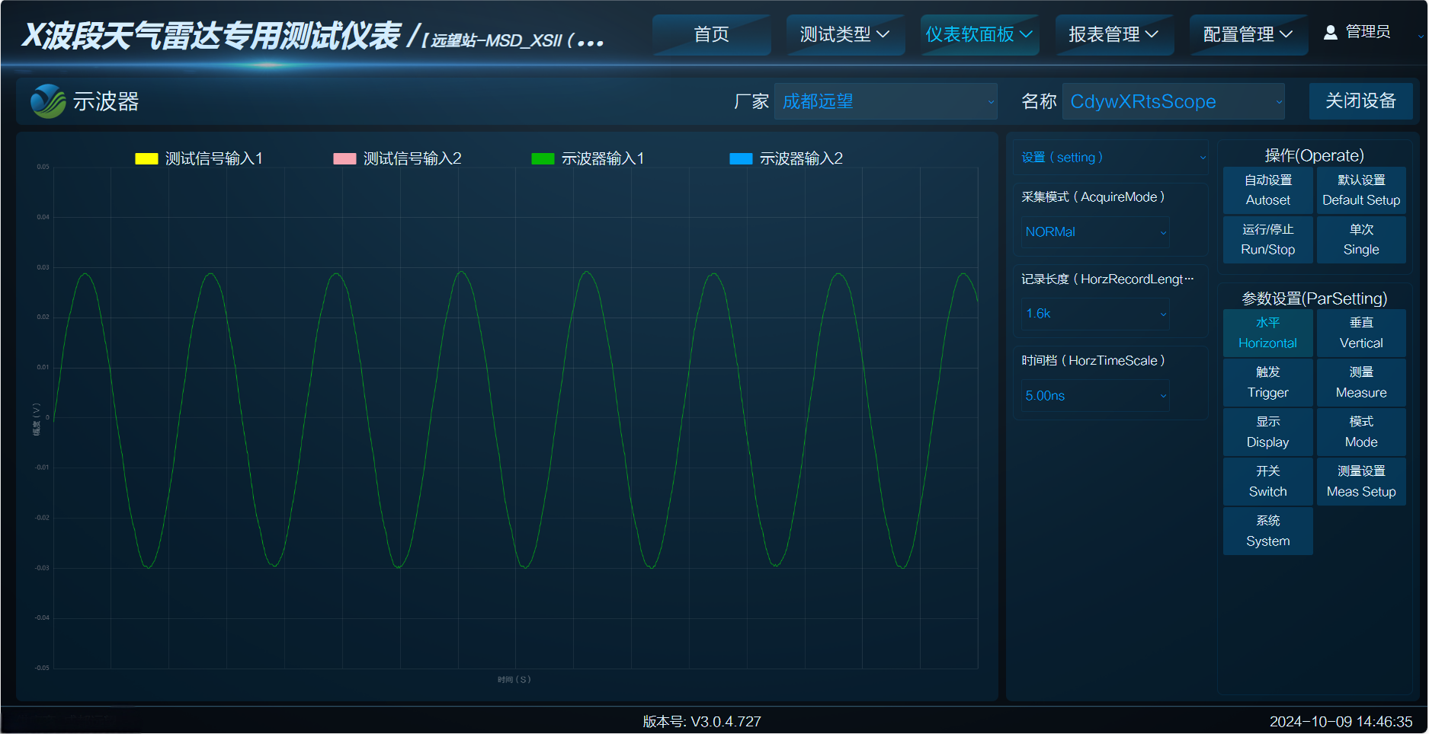This screenshot has height=734, width=1429.
Task: Click the administrator user icon
Action: tap(1330, 33)
